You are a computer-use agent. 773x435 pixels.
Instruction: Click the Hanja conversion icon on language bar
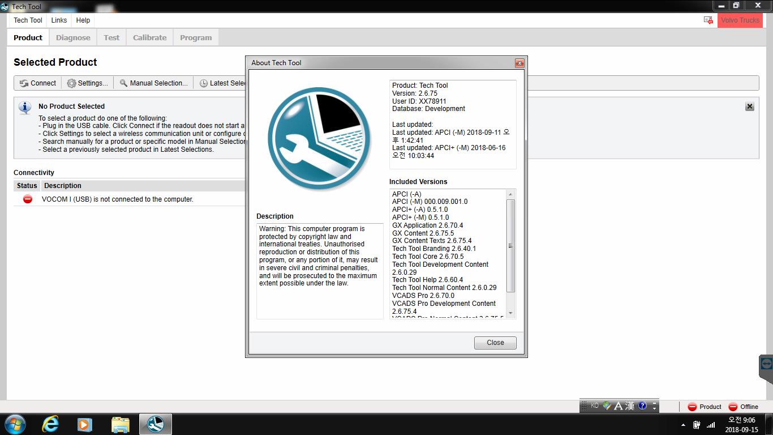pos(630,406)
